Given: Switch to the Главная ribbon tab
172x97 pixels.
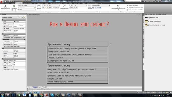Looking at the screenshot, I should pos(7,3).
